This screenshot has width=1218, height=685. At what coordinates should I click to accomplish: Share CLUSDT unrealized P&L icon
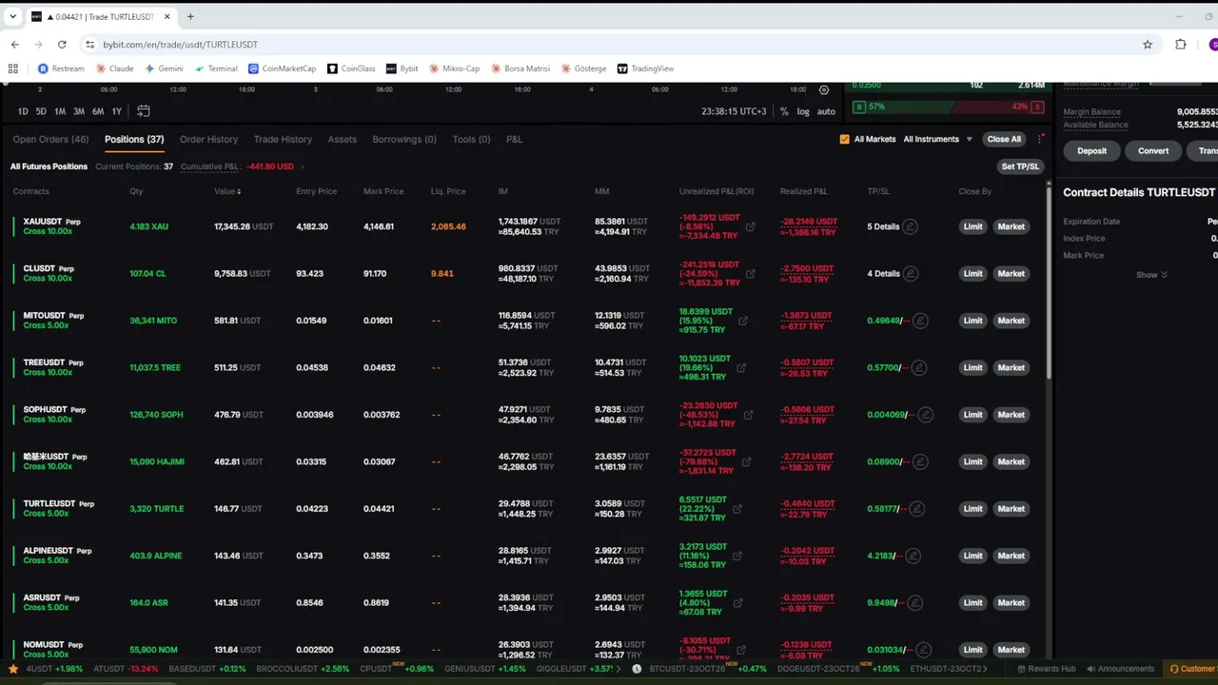pos(751,274)
